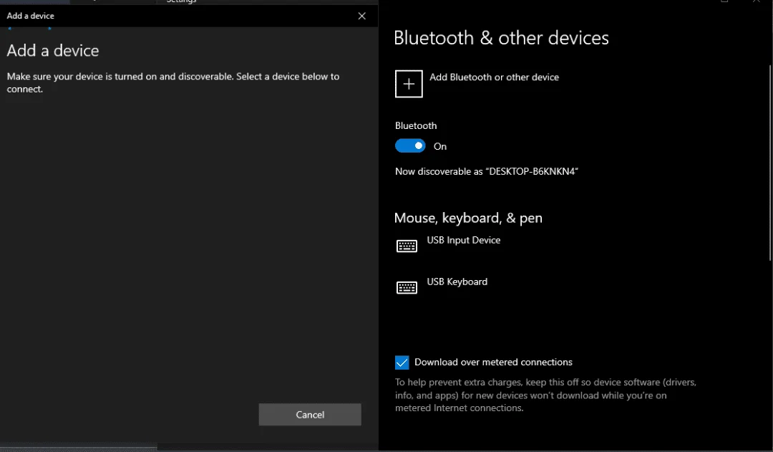
Task: Click the Mouse, keyboard, & pen heading
Action: pos(468,218)
